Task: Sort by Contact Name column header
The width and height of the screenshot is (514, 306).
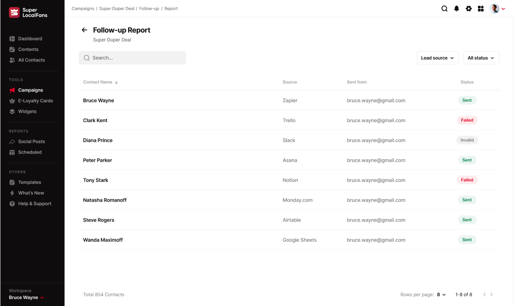Action: click(101, 82)
